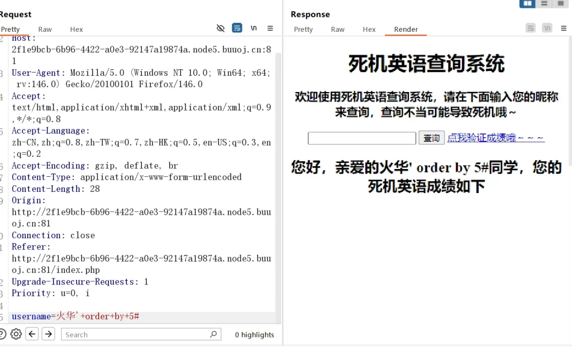The height and width of the screenshot is (347, 572).
Task: Switch Request view to Raw tab
Action: pos(45,29)
